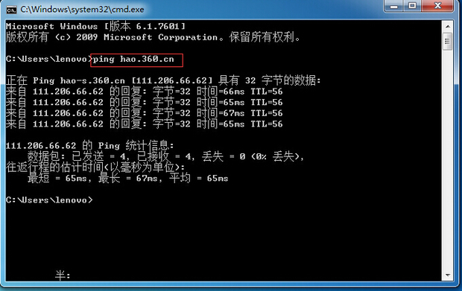
Task: Click the 半: IME indicator at bottom
Action: point(63,275)
